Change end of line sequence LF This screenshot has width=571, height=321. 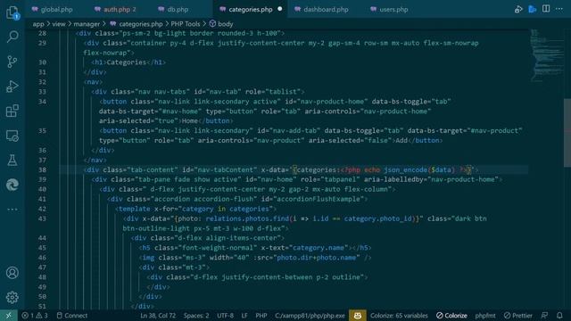[x=244, y=316]
